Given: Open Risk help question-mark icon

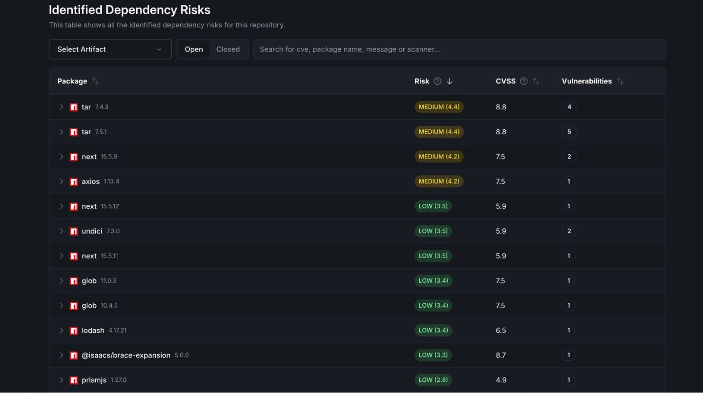Looking at the screenshot, I should point(437,81).
